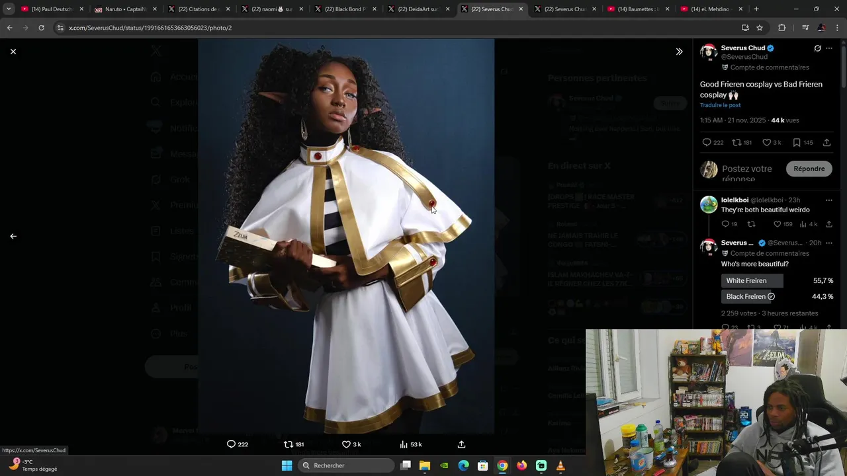Viewport: 847px width, 476px height.
Task: Click Frieren cosplay photo
Action: tap(346, 236)
